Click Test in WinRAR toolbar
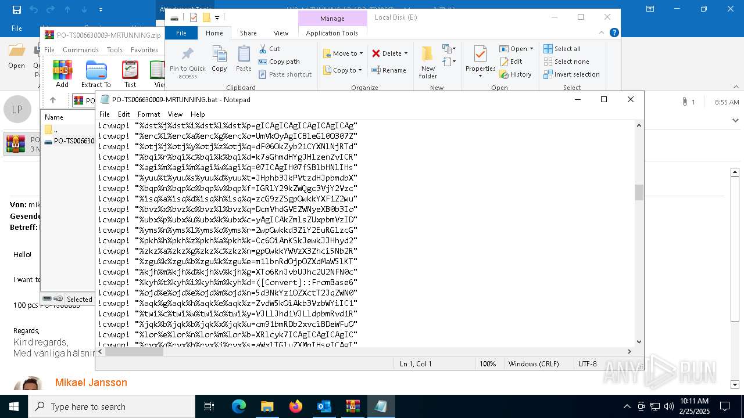This screenshot has width=744, height=418. point(130,74)
